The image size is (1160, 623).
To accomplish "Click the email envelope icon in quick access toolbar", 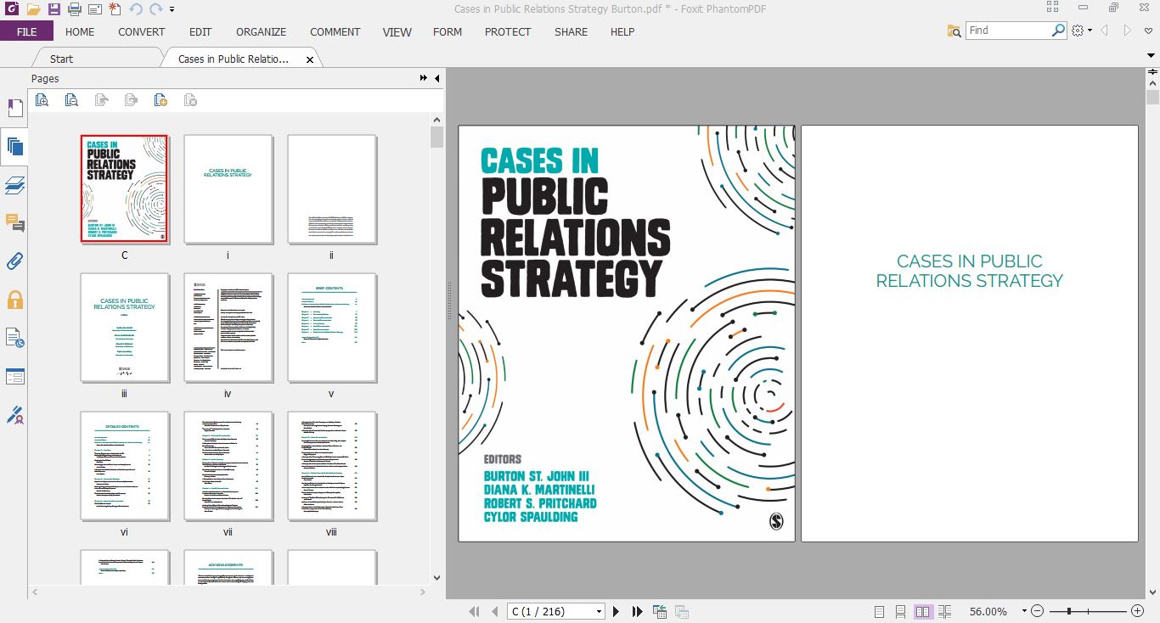I will point(94,9).
